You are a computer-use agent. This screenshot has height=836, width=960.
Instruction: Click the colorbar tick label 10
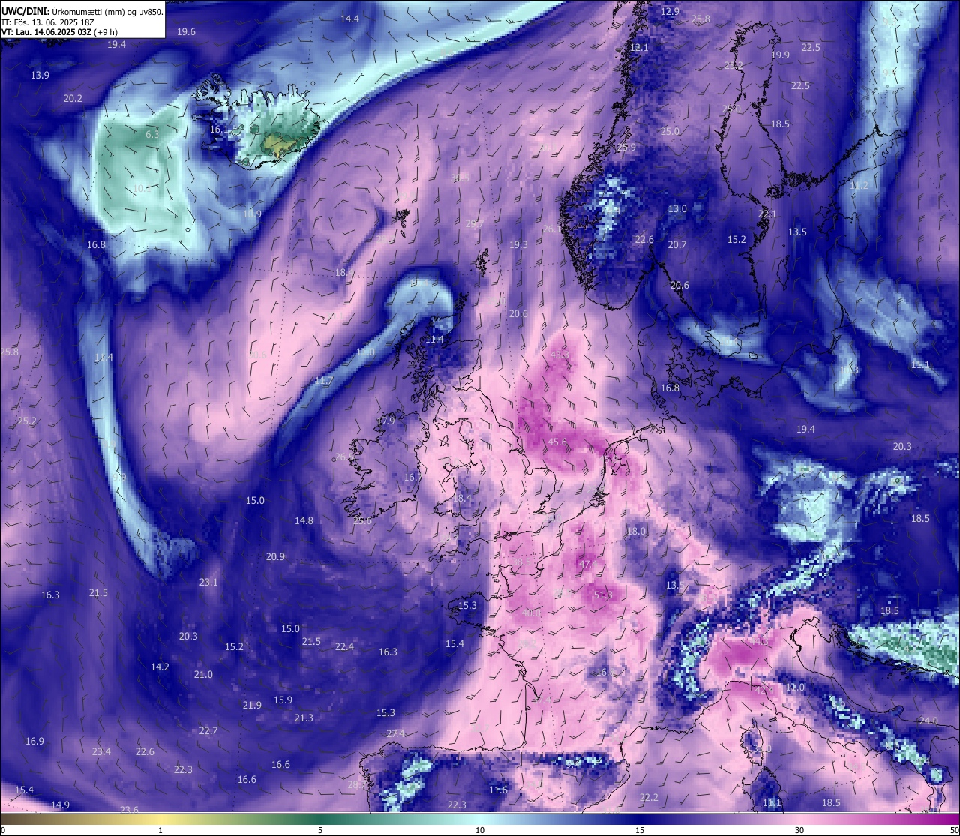click(x=480, y=830)
